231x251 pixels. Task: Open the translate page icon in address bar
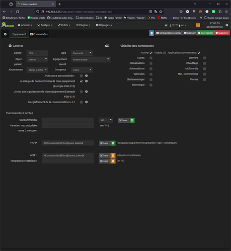point(156,12)
